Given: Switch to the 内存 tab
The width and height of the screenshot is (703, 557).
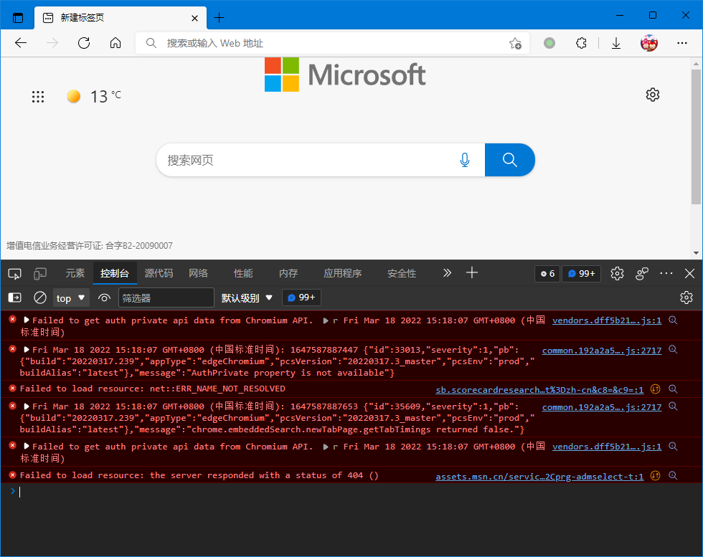Looking at the screenshot, I should [288, 273].
